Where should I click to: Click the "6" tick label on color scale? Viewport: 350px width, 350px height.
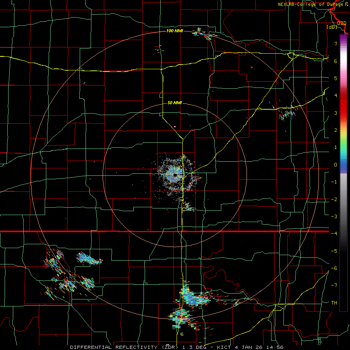pos(336,61)
